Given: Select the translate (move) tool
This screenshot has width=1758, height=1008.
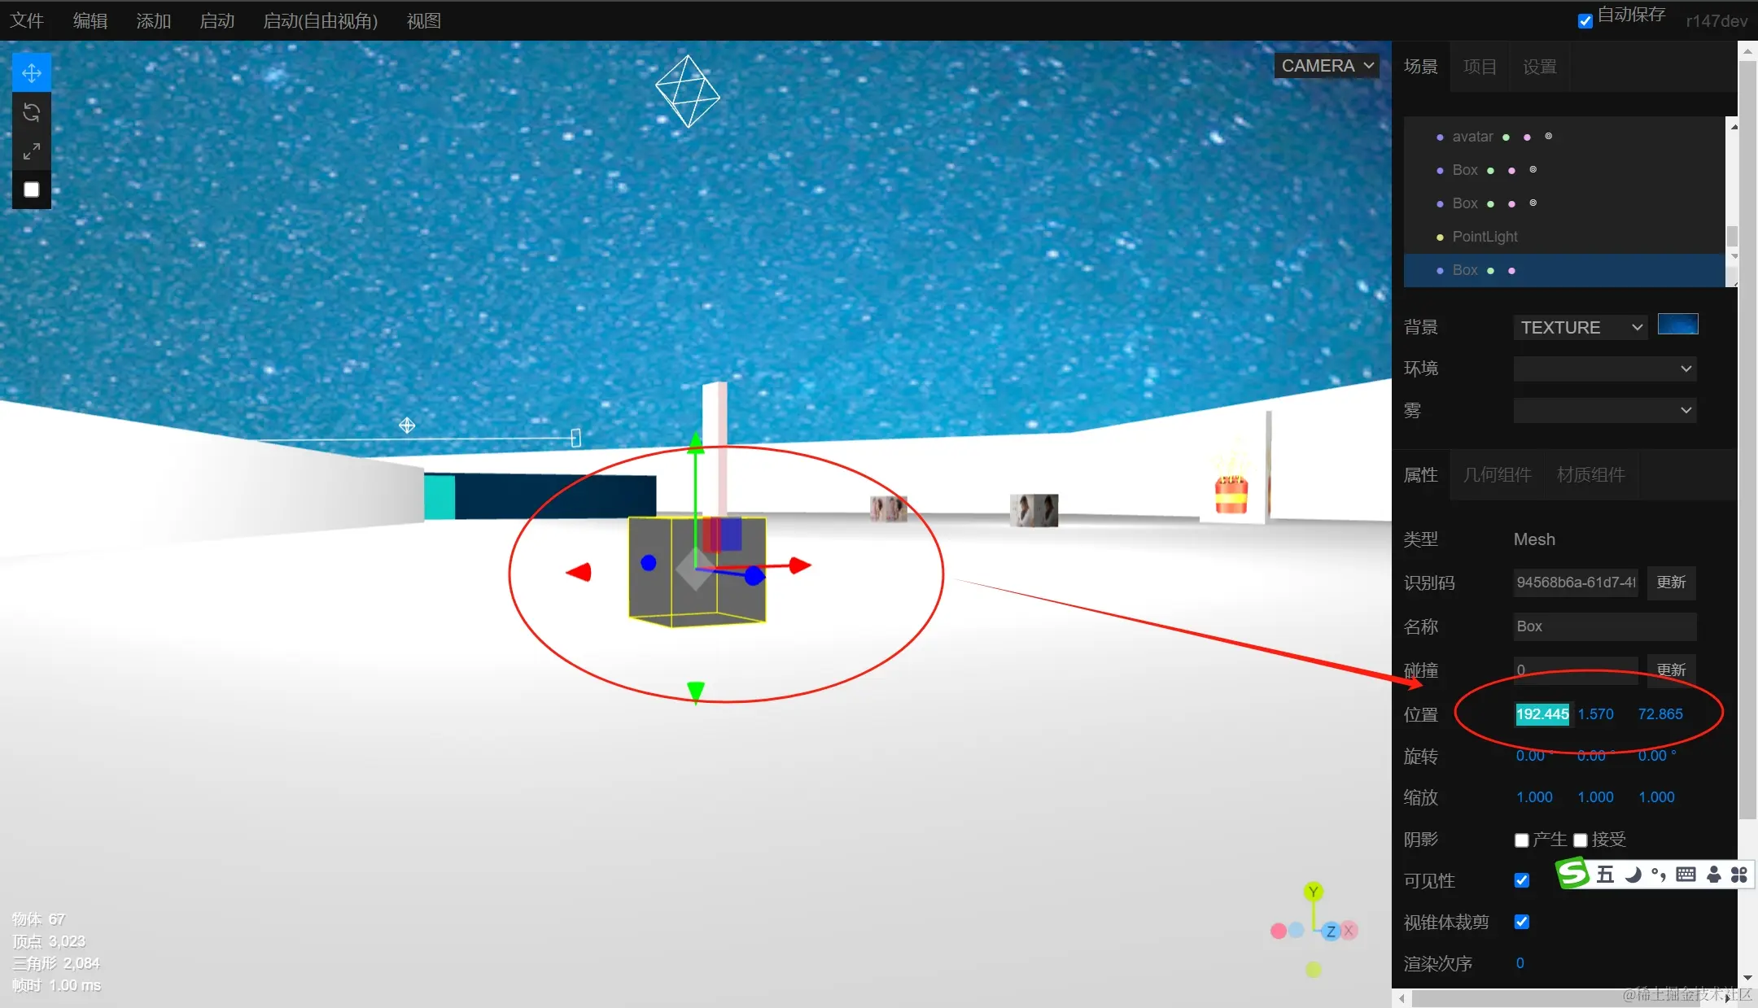Looking at the screenshot, I should 32,73.
